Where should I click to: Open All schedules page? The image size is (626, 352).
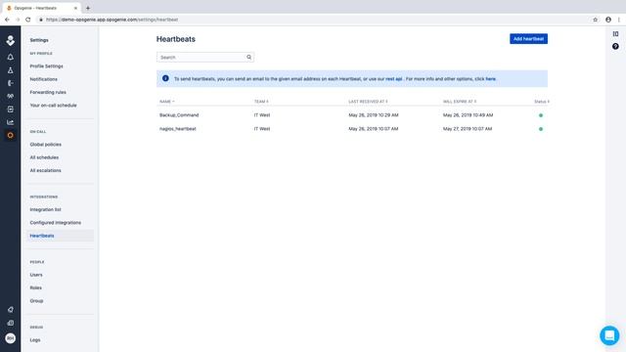pyautogui.click(x=44, y=157)
